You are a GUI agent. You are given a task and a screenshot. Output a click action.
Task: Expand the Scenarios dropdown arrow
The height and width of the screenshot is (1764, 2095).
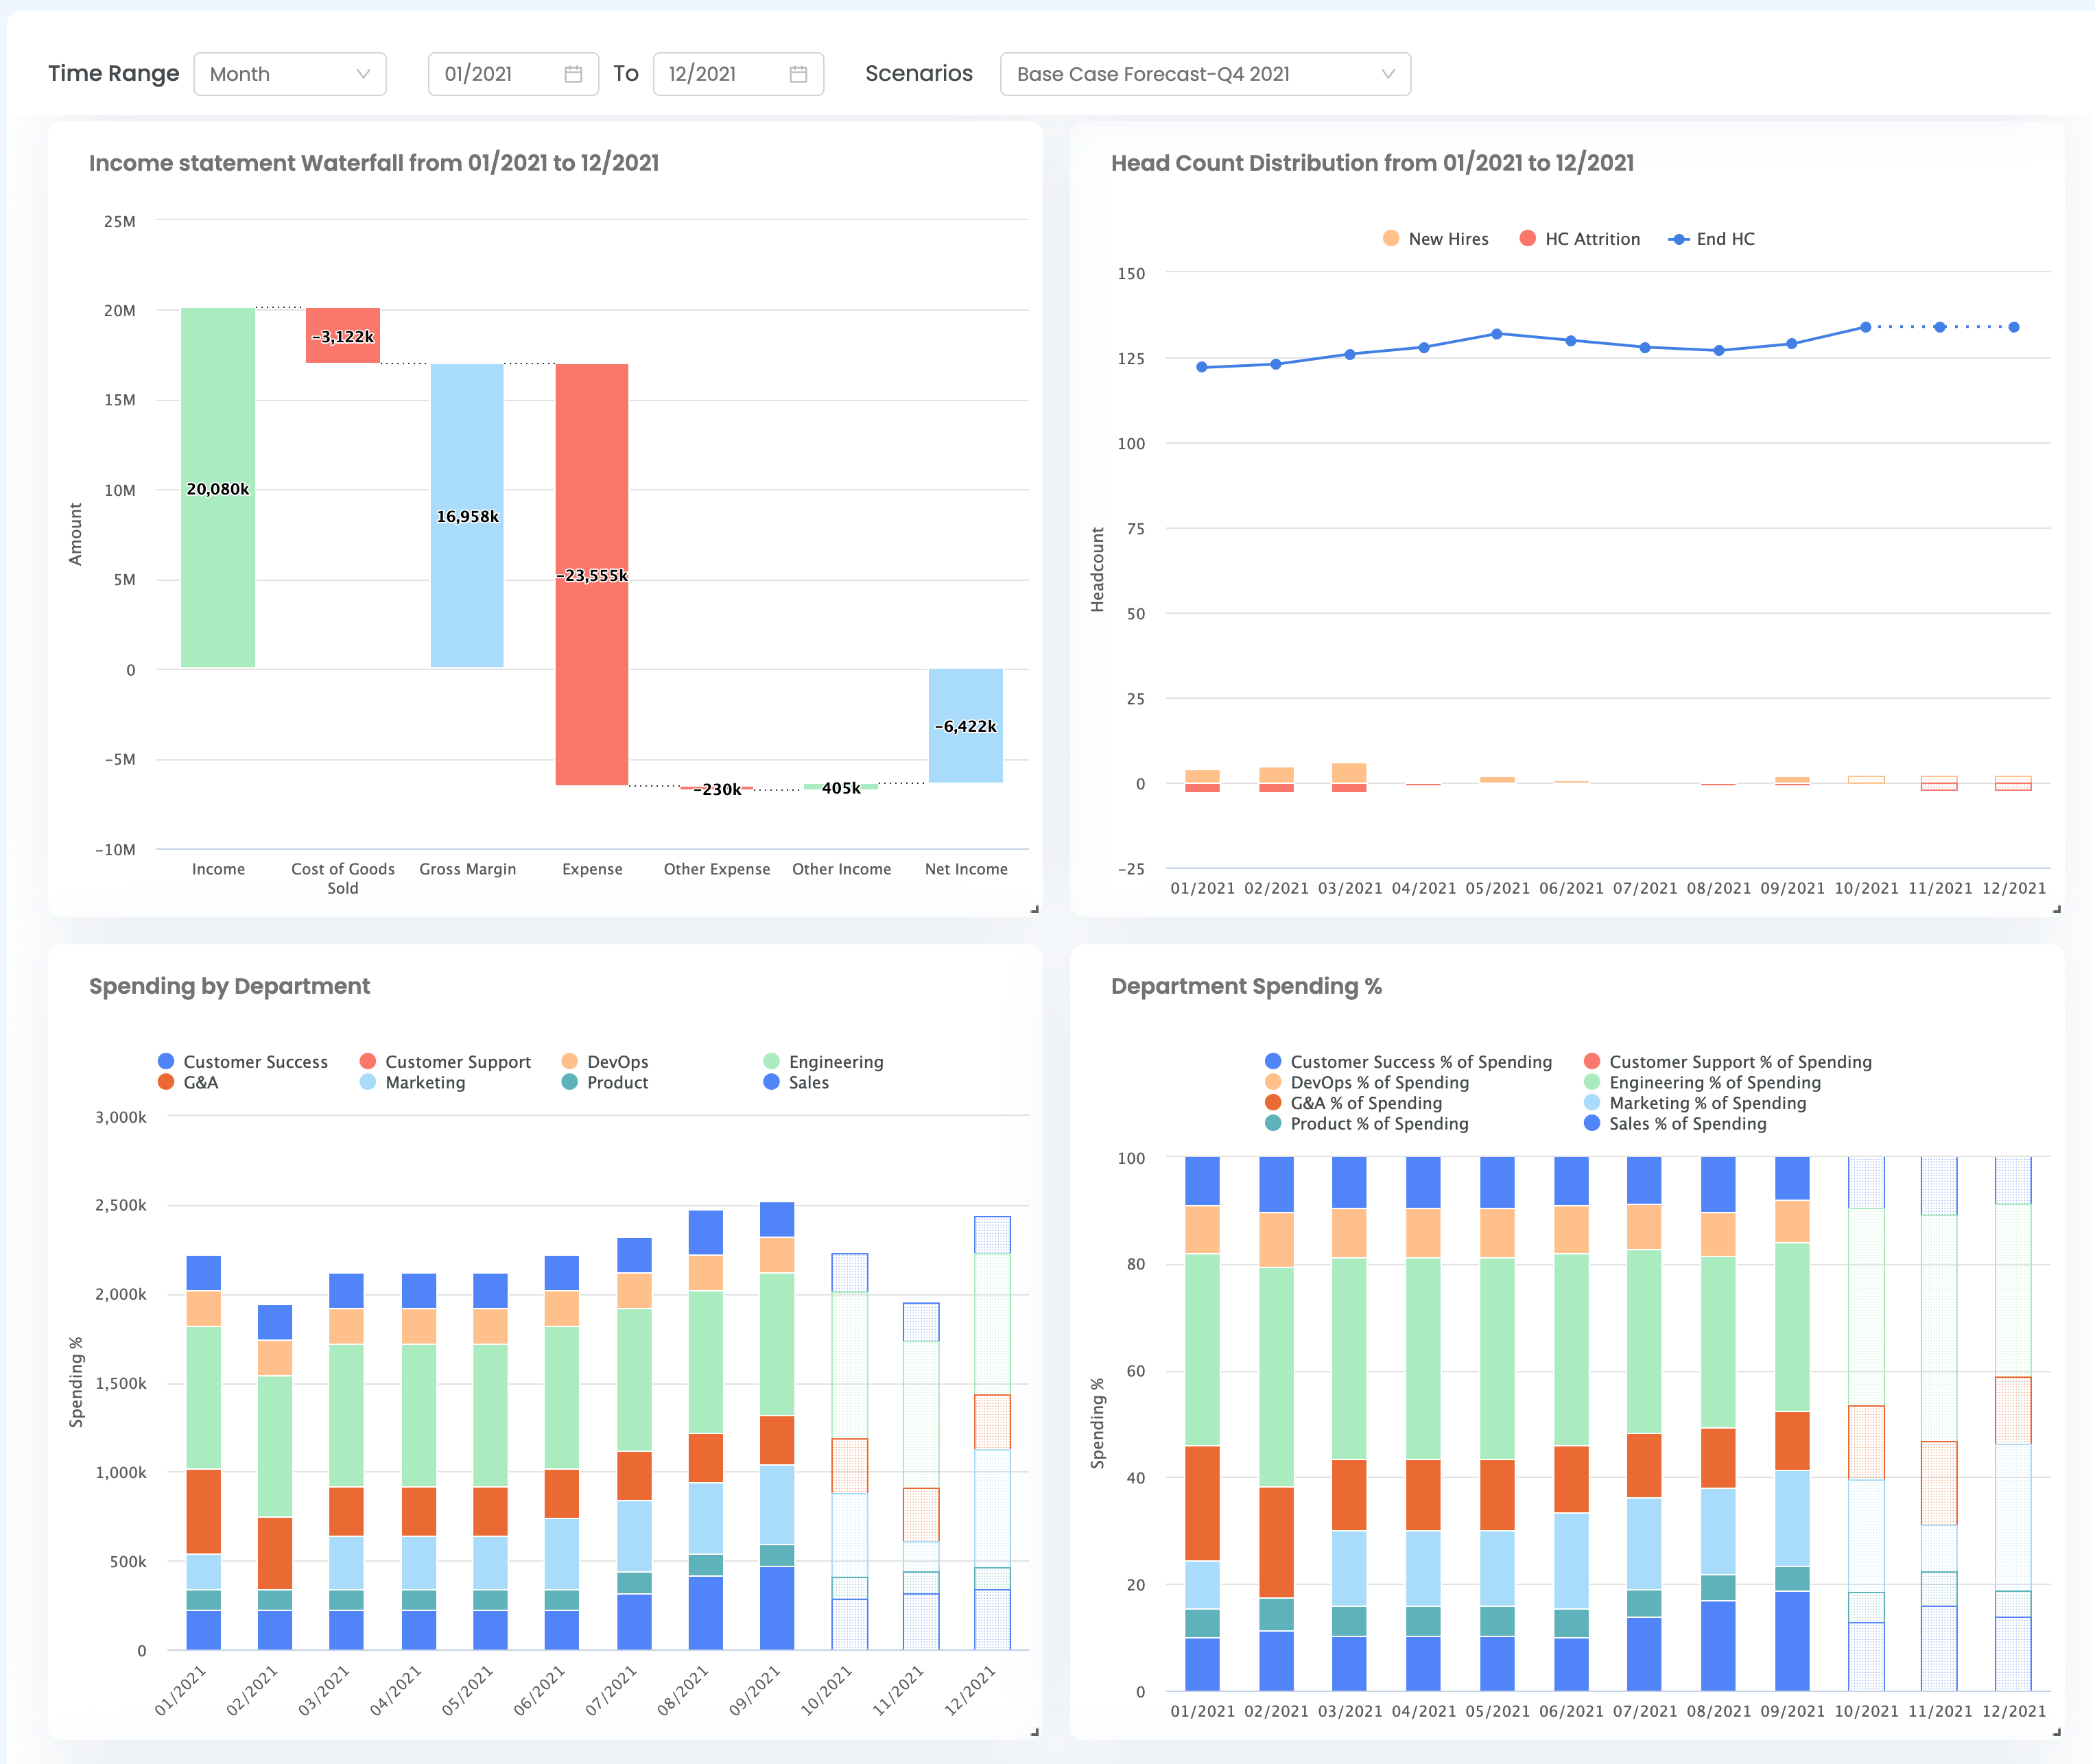[1387, 74]
